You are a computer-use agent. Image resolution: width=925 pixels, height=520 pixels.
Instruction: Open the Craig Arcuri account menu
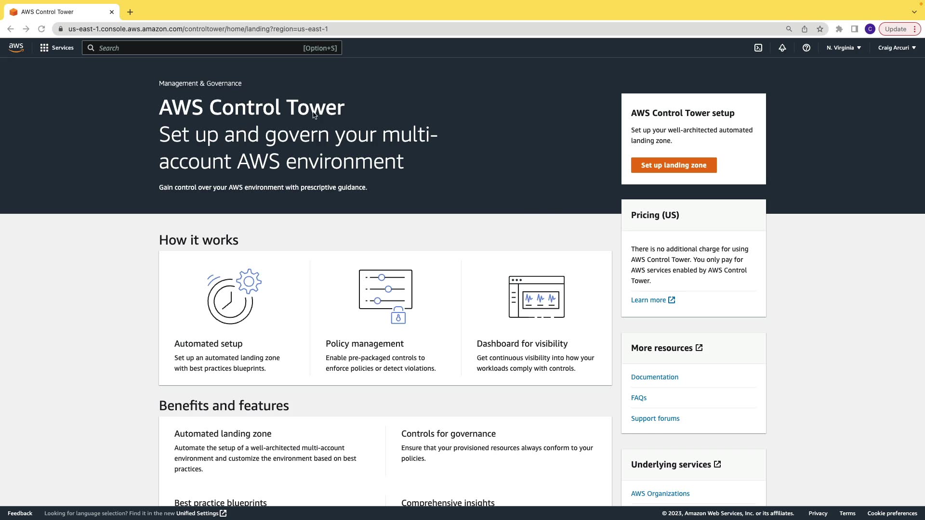pyautogui.click(x=897, y=48)
